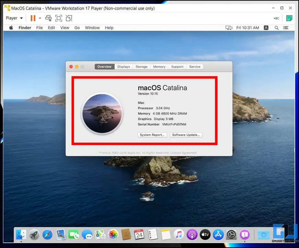The height and width of the screenshot is (248, 299).
Task: Switch to the Displays tab
Action: (124, 67)
